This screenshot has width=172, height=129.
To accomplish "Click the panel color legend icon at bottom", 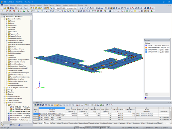I will (146, 98).
